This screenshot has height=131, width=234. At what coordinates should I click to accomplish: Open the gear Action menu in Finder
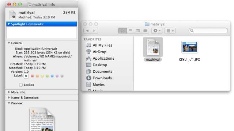[157, 31]
